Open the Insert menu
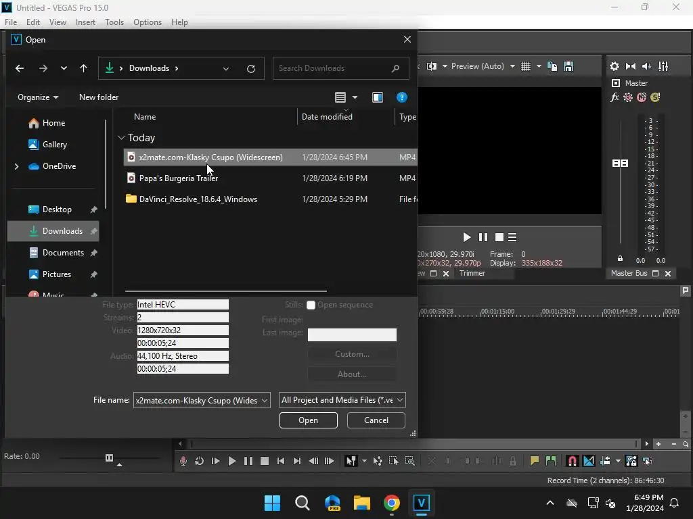The image size is (693, 519). coord(85,22)
